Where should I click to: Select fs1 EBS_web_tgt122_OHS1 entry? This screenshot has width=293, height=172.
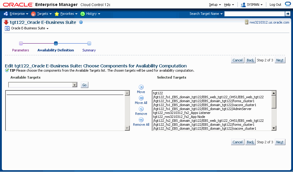click(x=212, y=97)
